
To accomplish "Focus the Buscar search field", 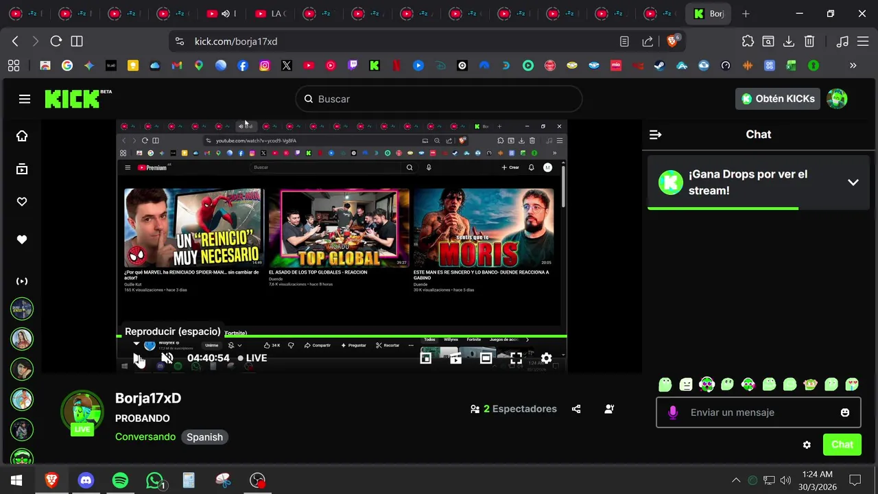I will 439,99.
